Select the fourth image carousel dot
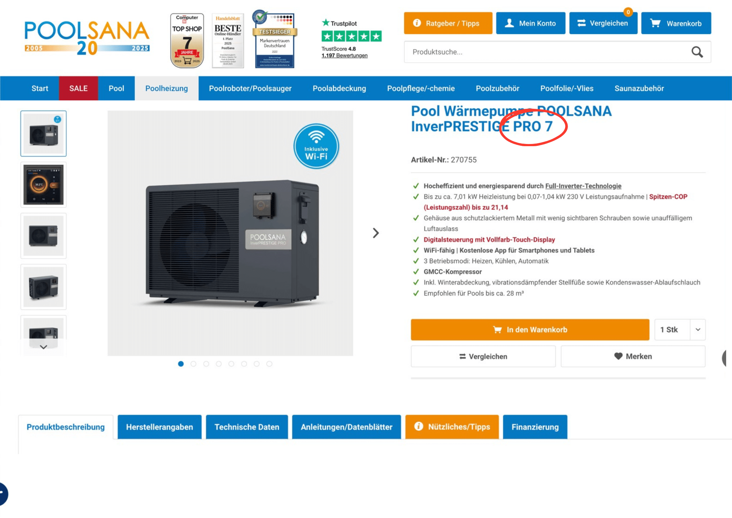 [x=219, y=364]
